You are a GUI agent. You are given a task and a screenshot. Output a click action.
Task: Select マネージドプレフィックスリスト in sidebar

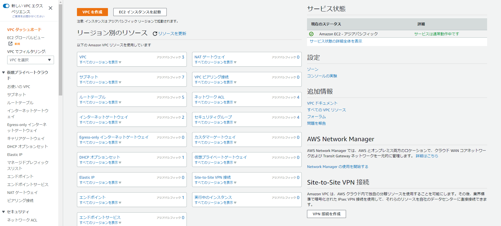[x=28, y=166]
